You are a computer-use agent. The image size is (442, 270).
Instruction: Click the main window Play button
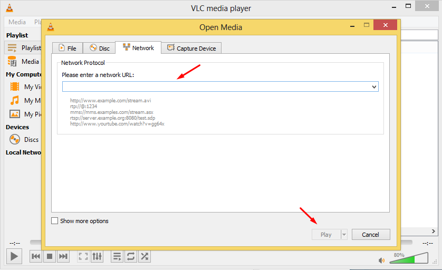14,256
